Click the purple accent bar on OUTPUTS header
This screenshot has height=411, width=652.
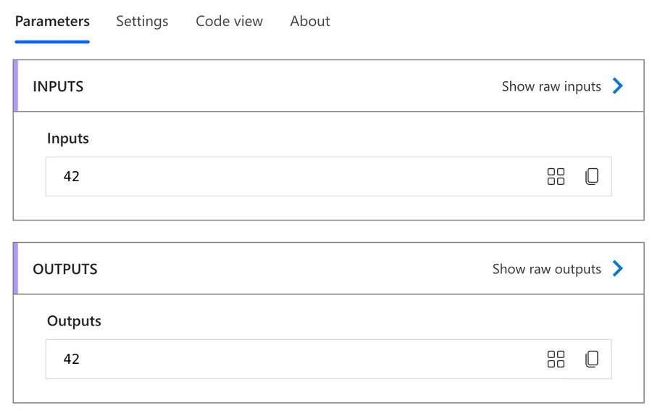(x=15, y=269)
